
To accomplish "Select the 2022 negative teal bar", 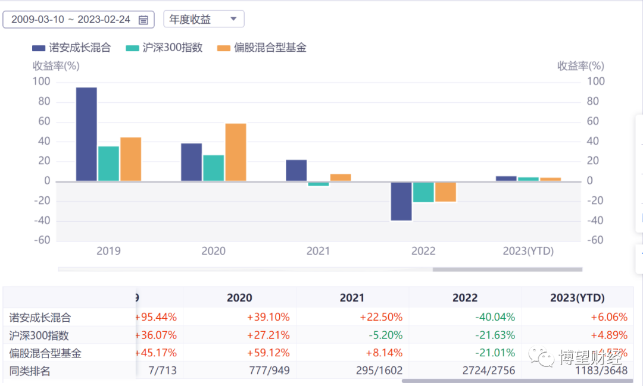I will click(x=424, y=192).
